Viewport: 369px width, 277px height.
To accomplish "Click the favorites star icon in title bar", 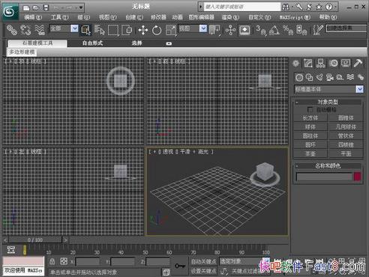I will point(319,7).
